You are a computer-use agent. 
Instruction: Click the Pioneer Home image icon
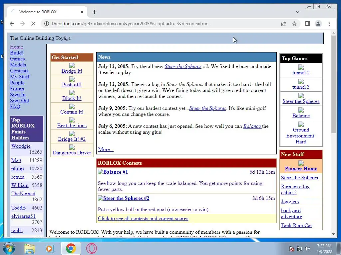tap(301, 163)
